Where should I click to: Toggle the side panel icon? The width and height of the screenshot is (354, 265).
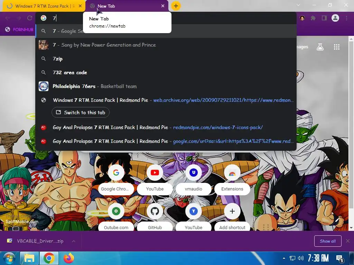324,18
